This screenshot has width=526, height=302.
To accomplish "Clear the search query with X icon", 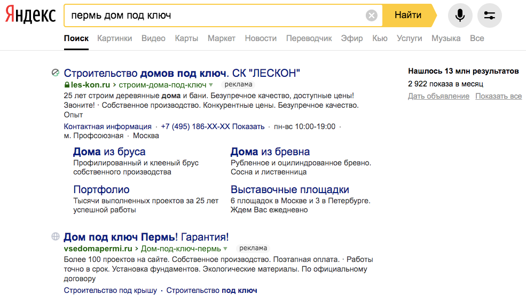I will coord(371,15).
